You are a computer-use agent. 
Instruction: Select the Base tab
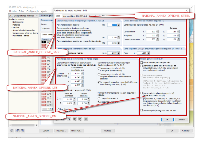pos(58,16)
